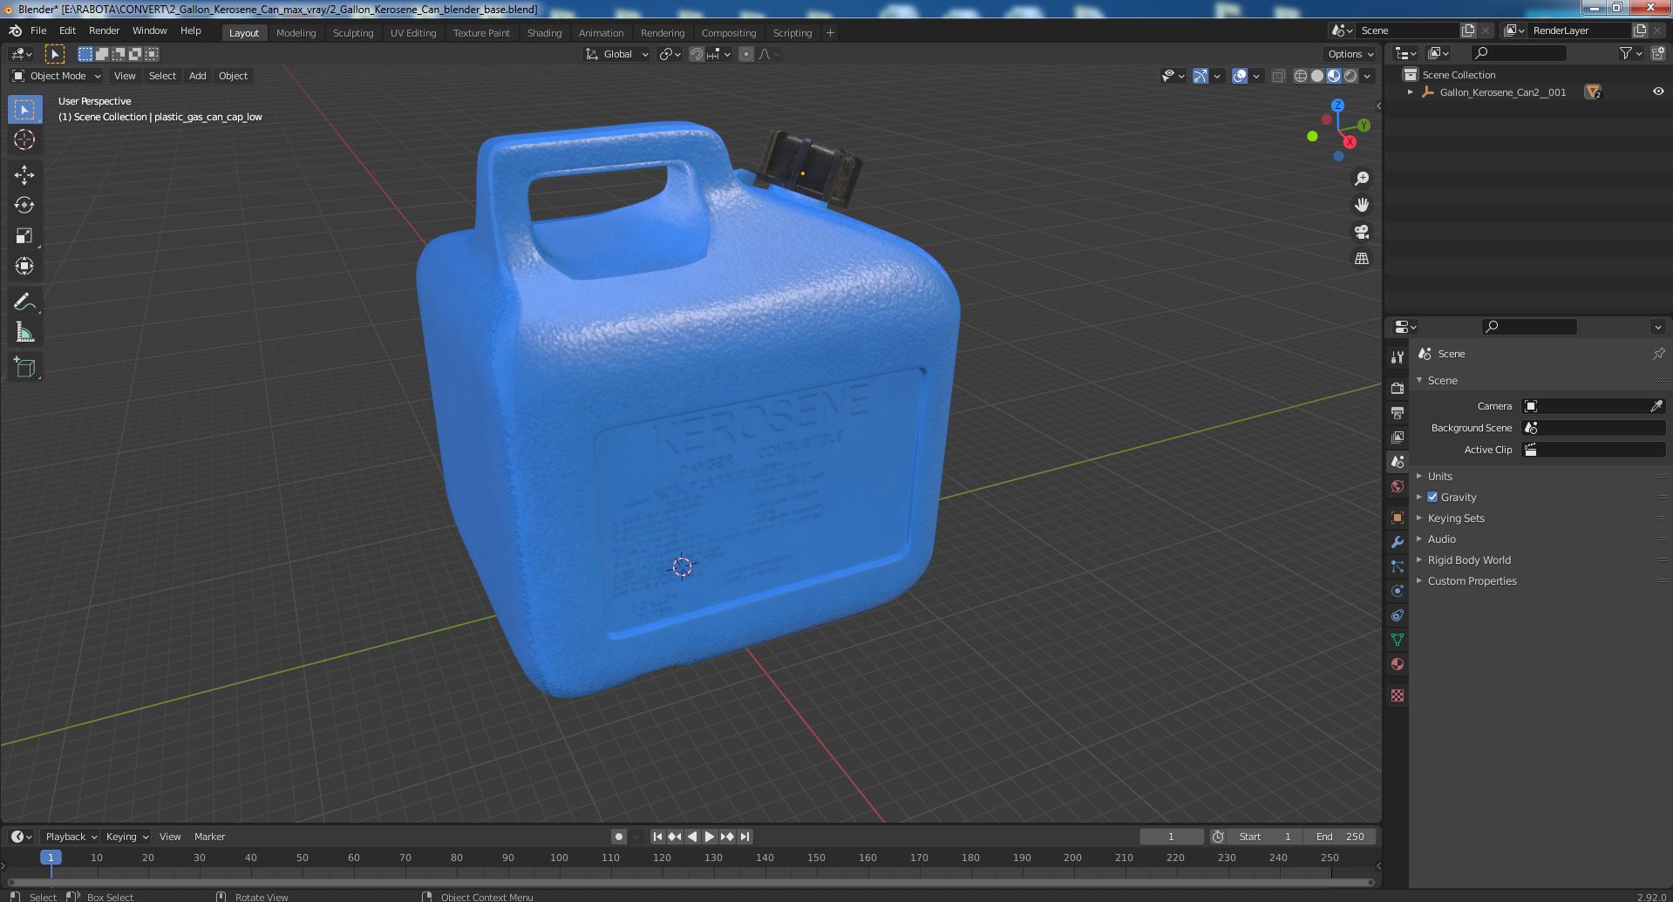Open the Material properties tab
Viewport: 1673px width, 902px height.
[x=1398, y=664]
